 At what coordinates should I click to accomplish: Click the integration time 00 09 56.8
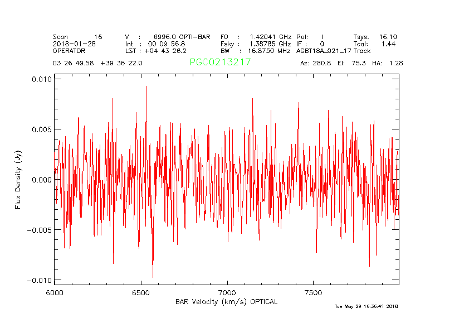tap(163, 44)
